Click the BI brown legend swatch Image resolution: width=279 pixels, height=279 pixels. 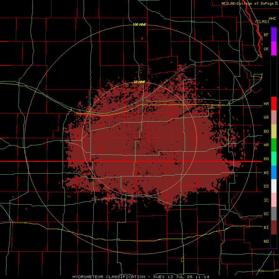(274, 228)
